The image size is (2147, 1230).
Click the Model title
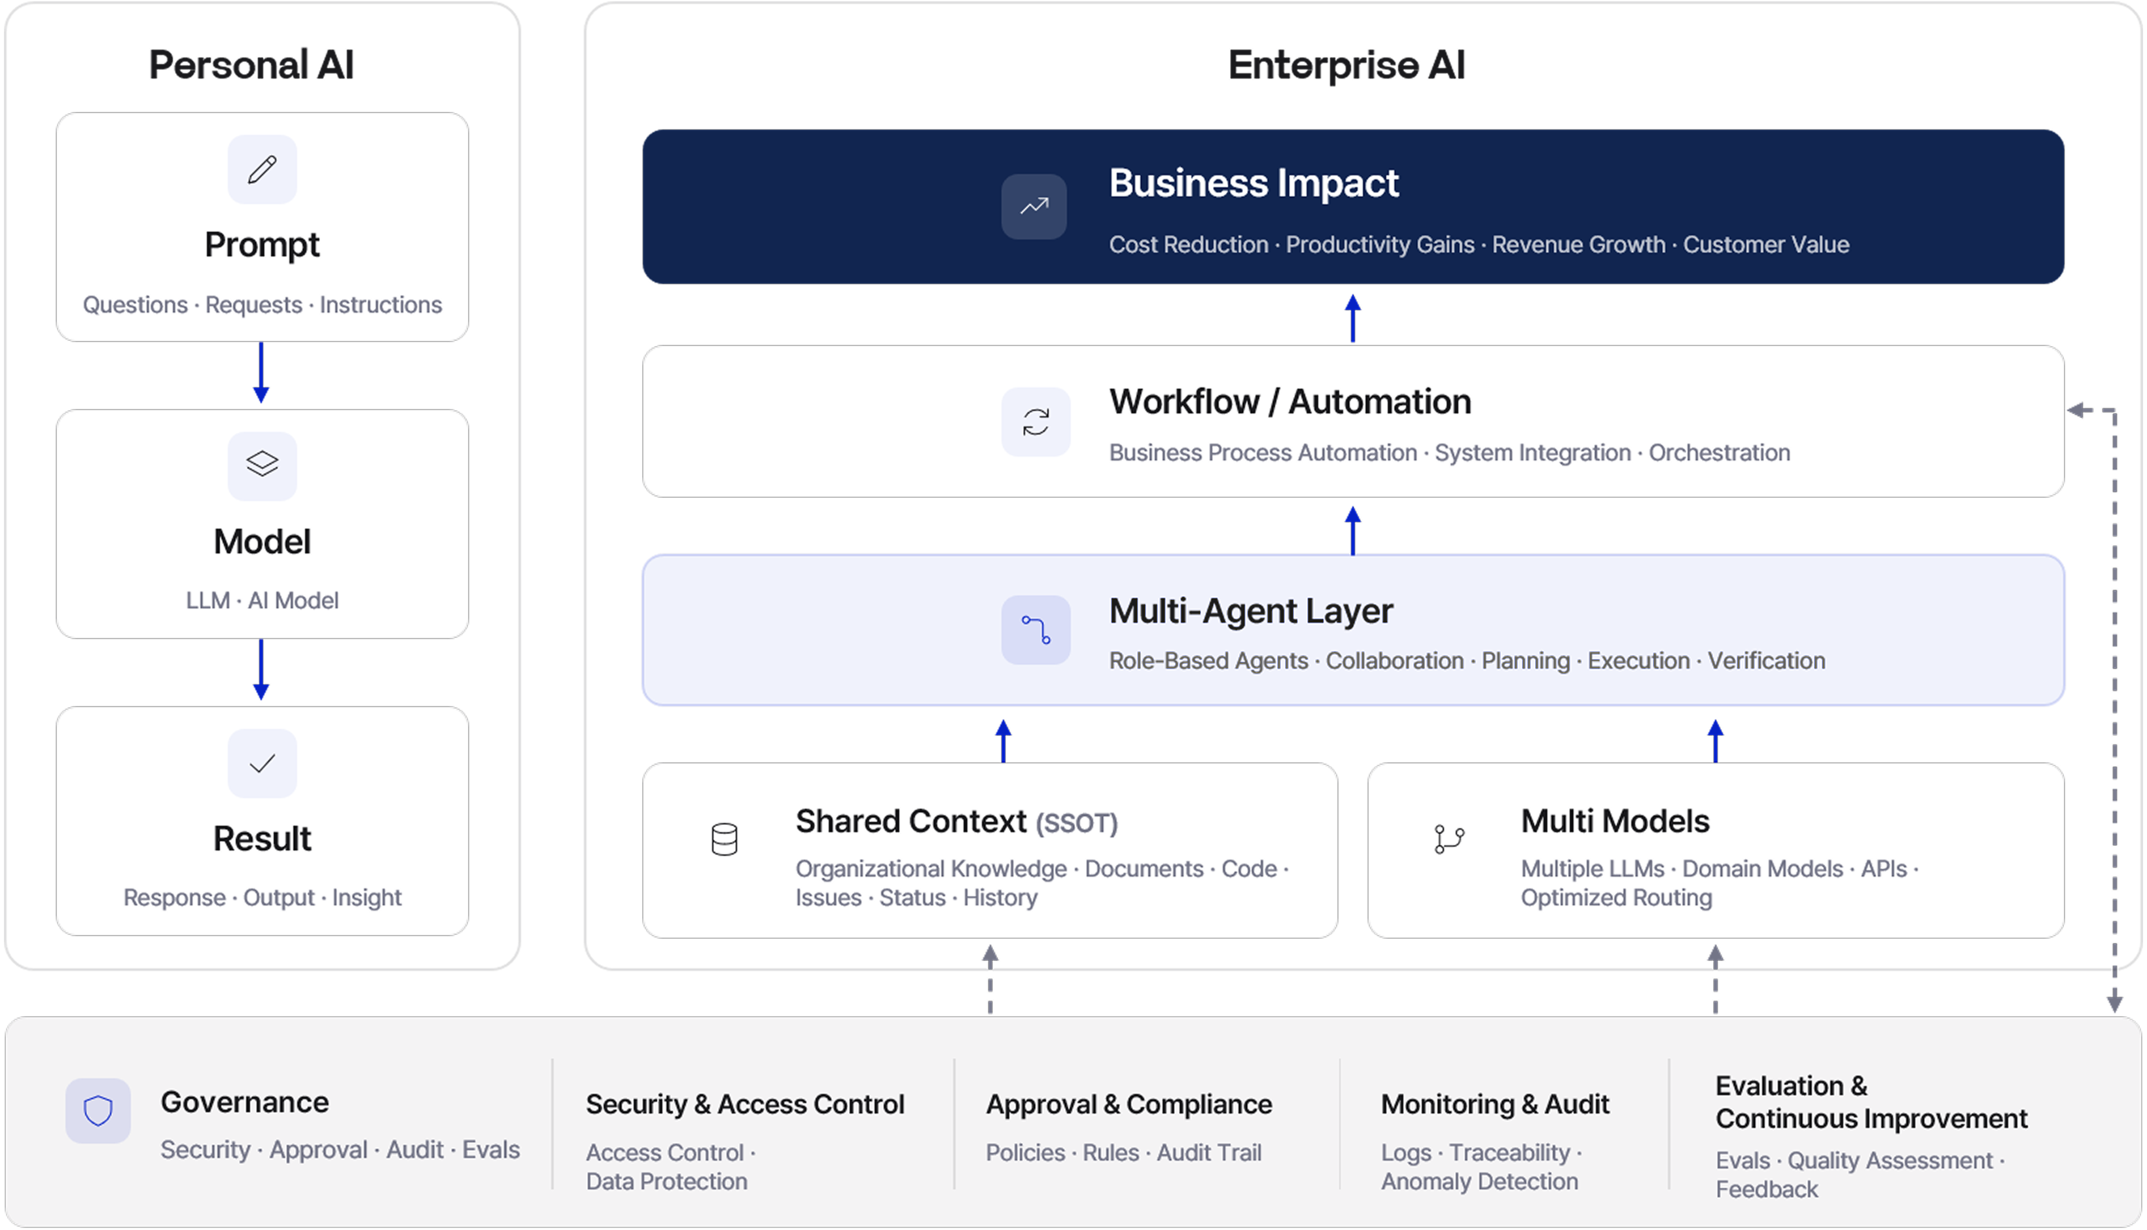(262, 542)
